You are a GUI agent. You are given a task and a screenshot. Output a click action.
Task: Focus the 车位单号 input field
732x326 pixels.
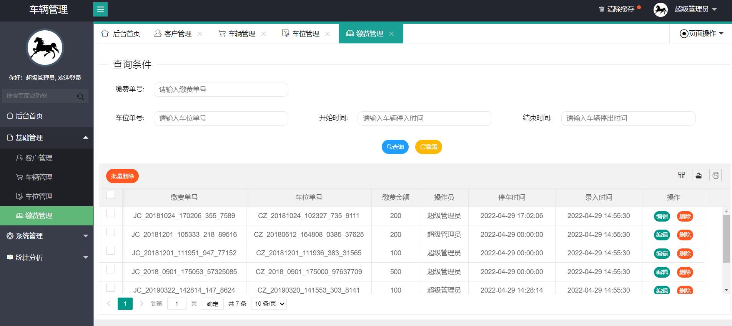(221, 118)
